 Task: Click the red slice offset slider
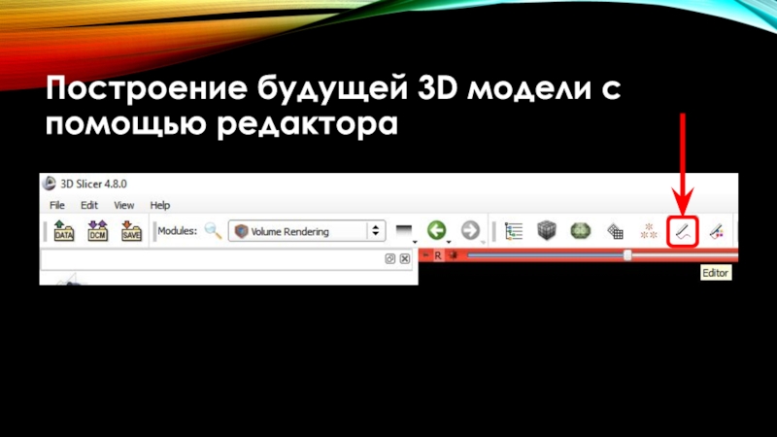pyautogui.click(x=602, y=255)
